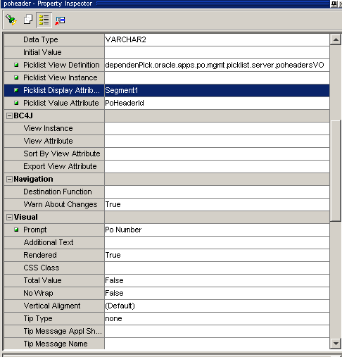Screen dimensions: 342x357
Task: Collapse the Navigation category
Action: pos(9,179)
